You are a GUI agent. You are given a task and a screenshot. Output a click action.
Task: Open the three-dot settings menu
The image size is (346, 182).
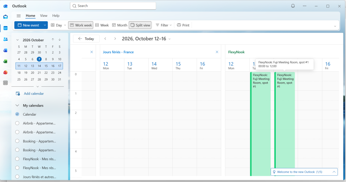(304, 6)
